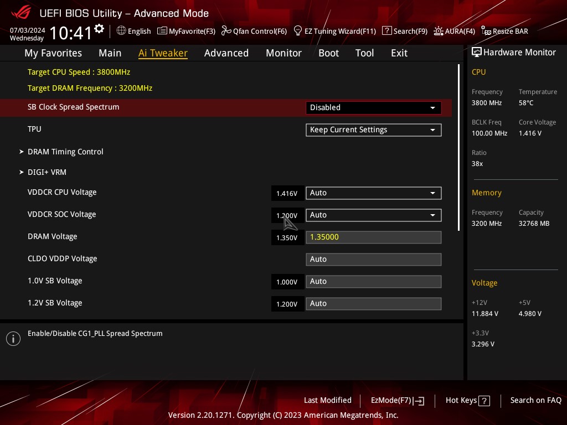Click the CLDO VDDP Voltage label
567x425 pixels.
coord(62,258)
